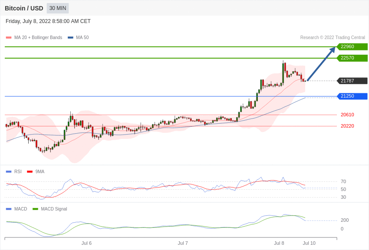Click the Jul 8 date marker
Image resolution: width=369 pixels, height=250 pixels.
coord(279,243)
